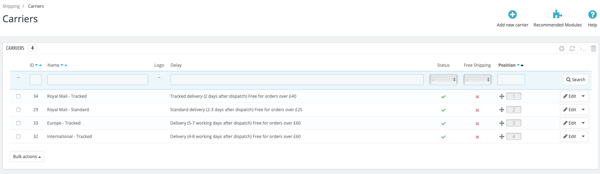Click the small add carrier icon in the panel header

(x=561, y=49)
